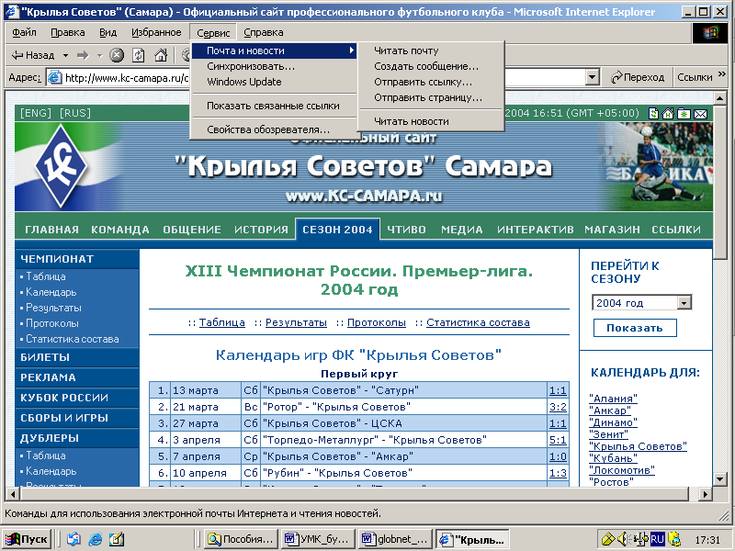Viewport: 735px width, 551px height.
Task: Click the third quick launch icon on taskbar
Action: pyautogui.click(x=117, y=539)
